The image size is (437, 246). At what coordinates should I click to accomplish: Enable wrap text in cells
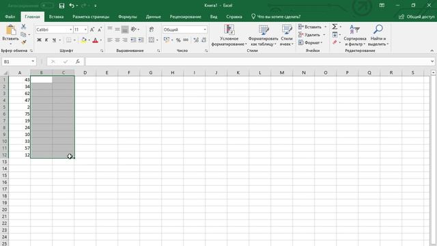(152, 29)
